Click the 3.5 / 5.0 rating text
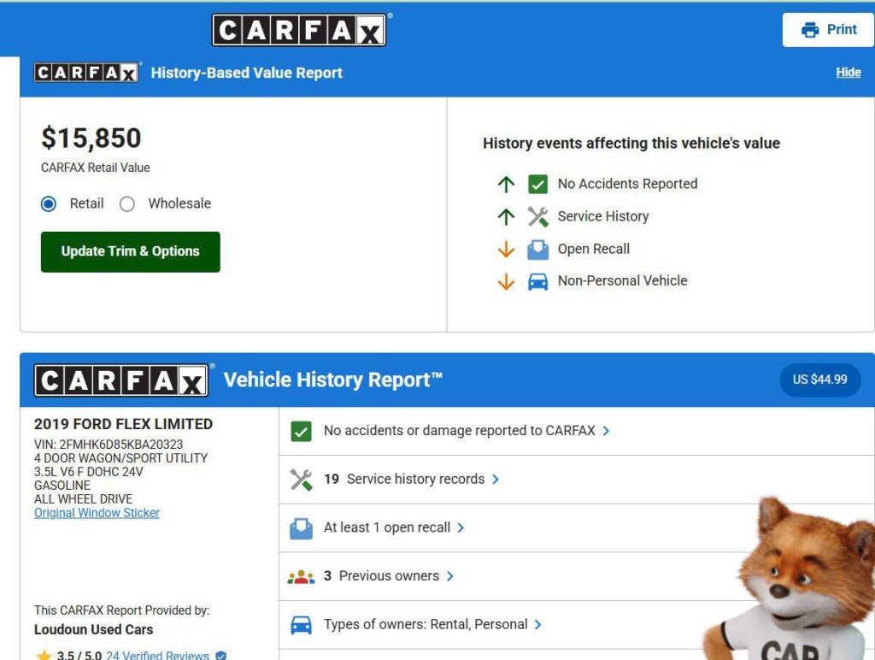Screen dimensions: 875x660 click(x=79, y=656)
